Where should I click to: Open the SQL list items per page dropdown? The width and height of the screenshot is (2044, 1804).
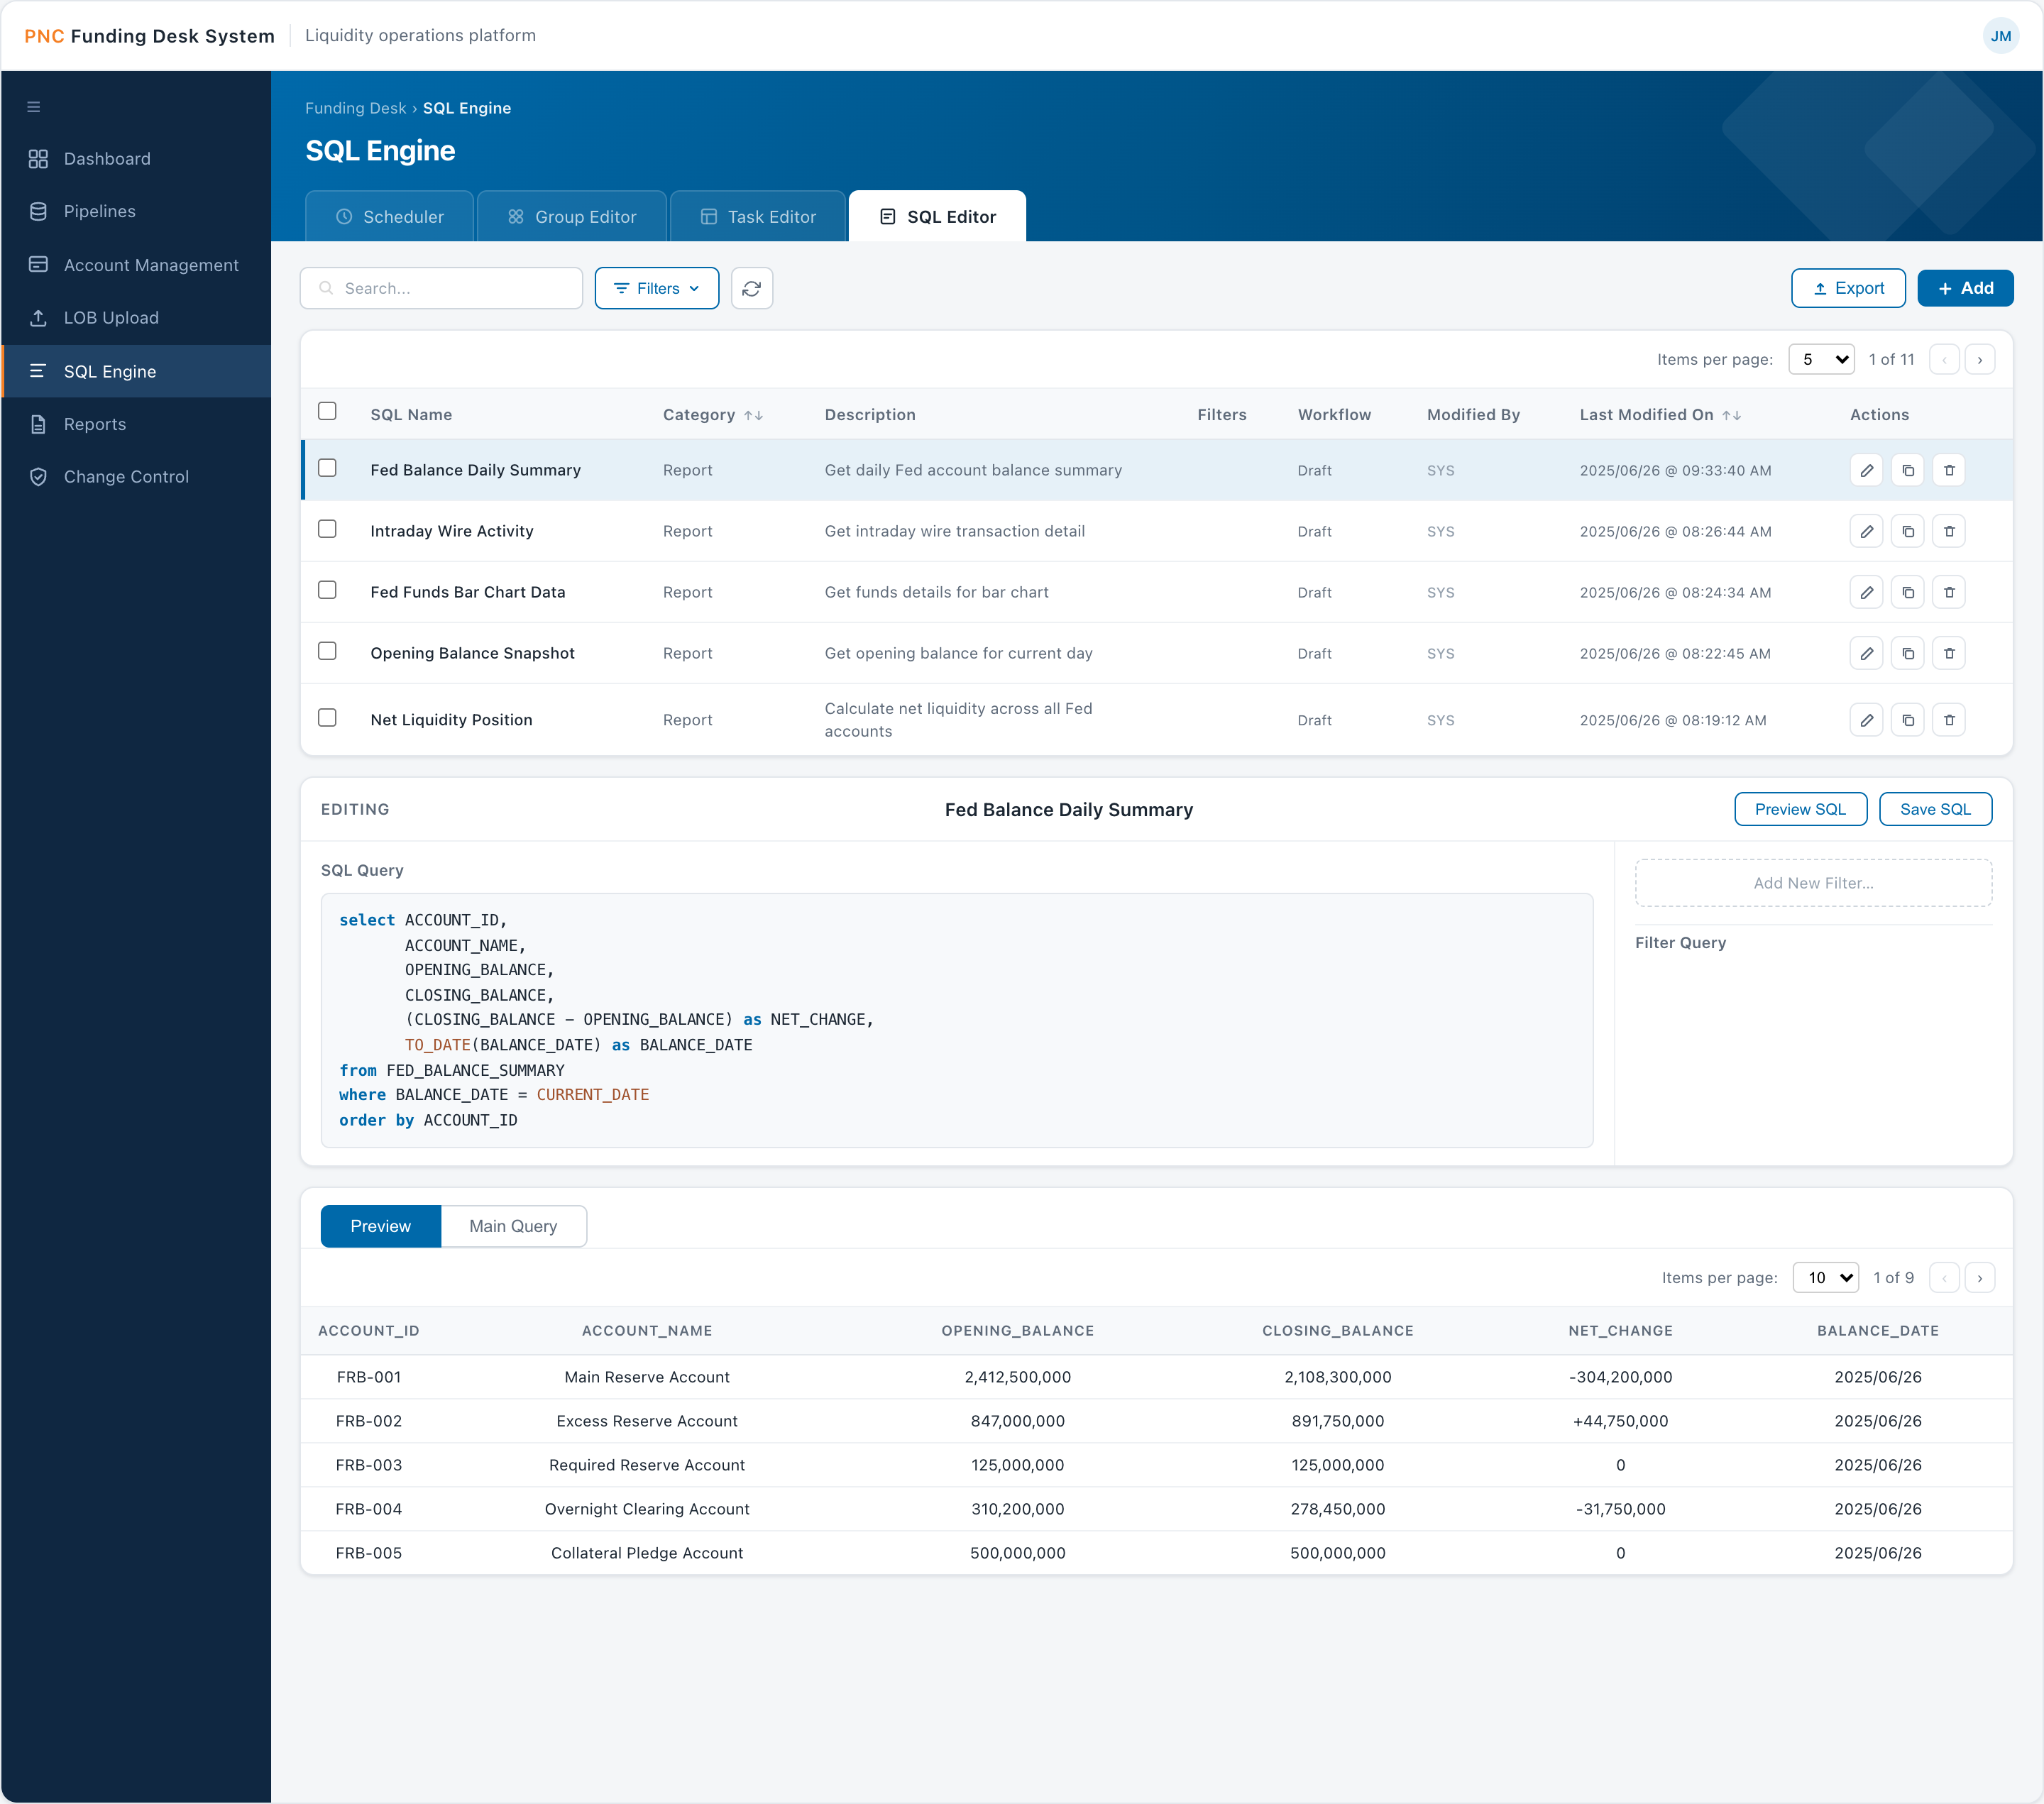pos(1821,360)
